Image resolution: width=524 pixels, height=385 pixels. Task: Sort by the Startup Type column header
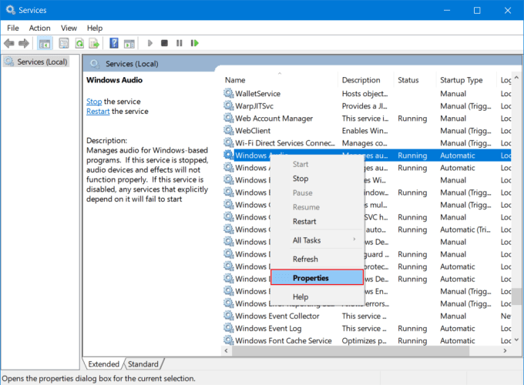click(x=466, y=80)
